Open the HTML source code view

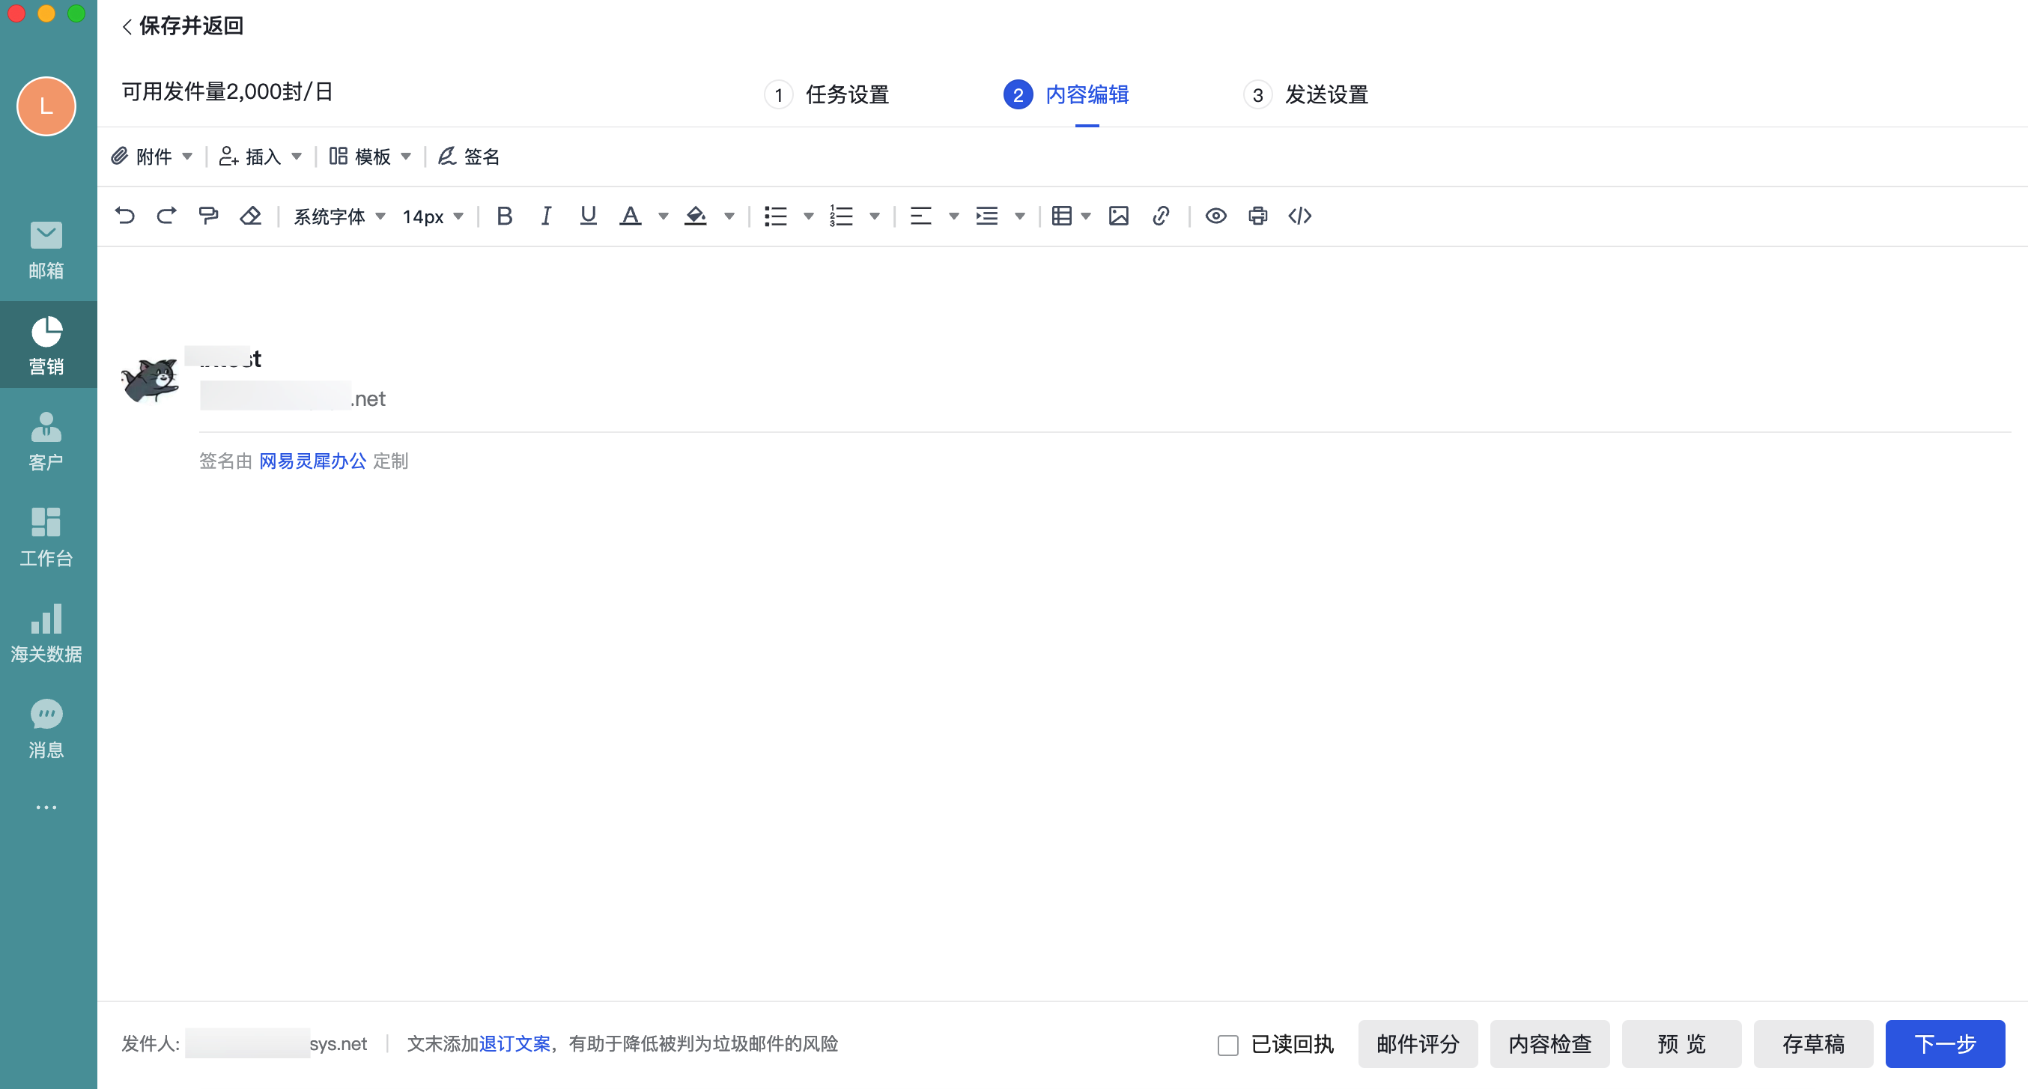click(1301, 216)
